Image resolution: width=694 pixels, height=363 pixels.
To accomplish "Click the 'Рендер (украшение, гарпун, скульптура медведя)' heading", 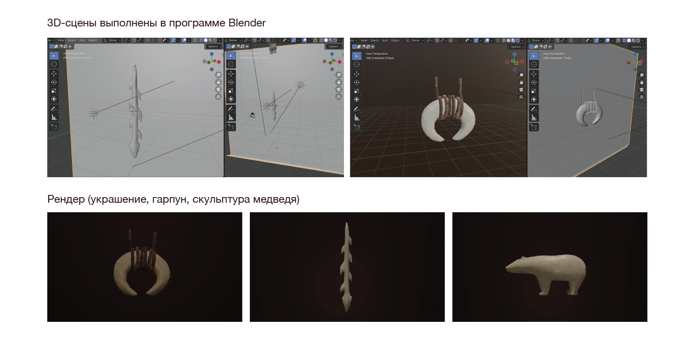I will [x=173, y=199].
